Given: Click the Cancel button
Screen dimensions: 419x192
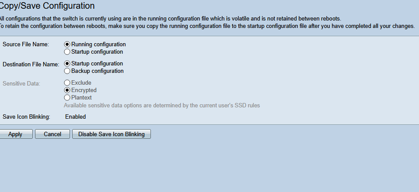Looking at the screenshot, I should point(52,134).
